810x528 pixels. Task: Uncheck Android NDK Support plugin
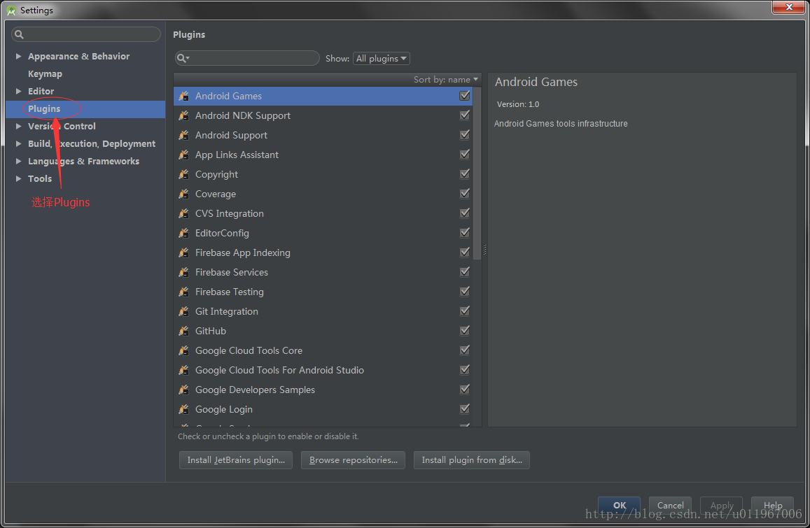click(x=464, y=115)
